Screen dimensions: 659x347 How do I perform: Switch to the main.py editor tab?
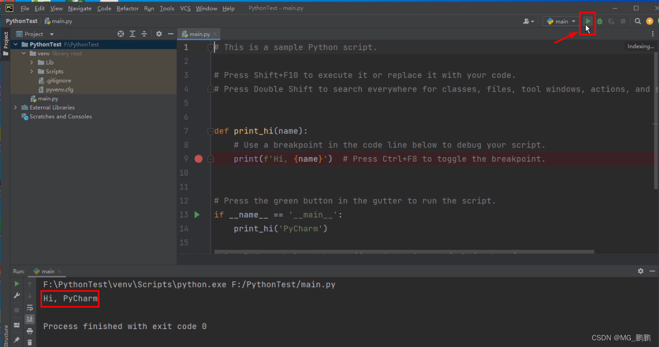[199, 34]
